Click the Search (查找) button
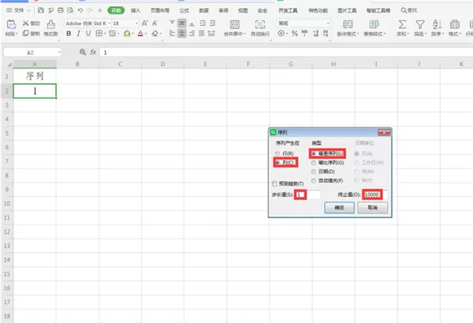Screen dimensions: 473x323 point(408,10)
